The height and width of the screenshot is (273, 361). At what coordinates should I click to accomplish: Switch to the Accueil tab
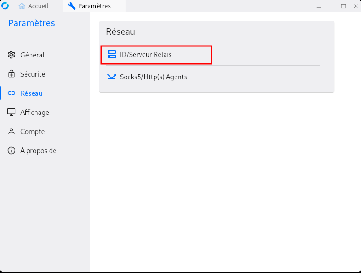point(38,6)
